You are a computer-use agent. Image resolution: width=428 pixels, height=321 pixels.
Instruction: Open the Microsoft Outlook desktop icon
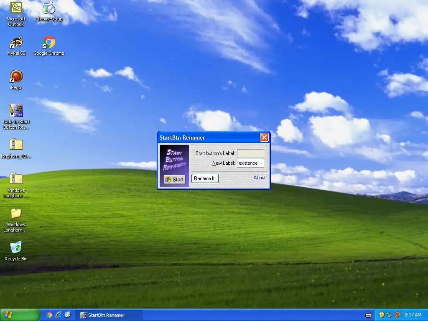pyautogui.click(x=16, y=14)
